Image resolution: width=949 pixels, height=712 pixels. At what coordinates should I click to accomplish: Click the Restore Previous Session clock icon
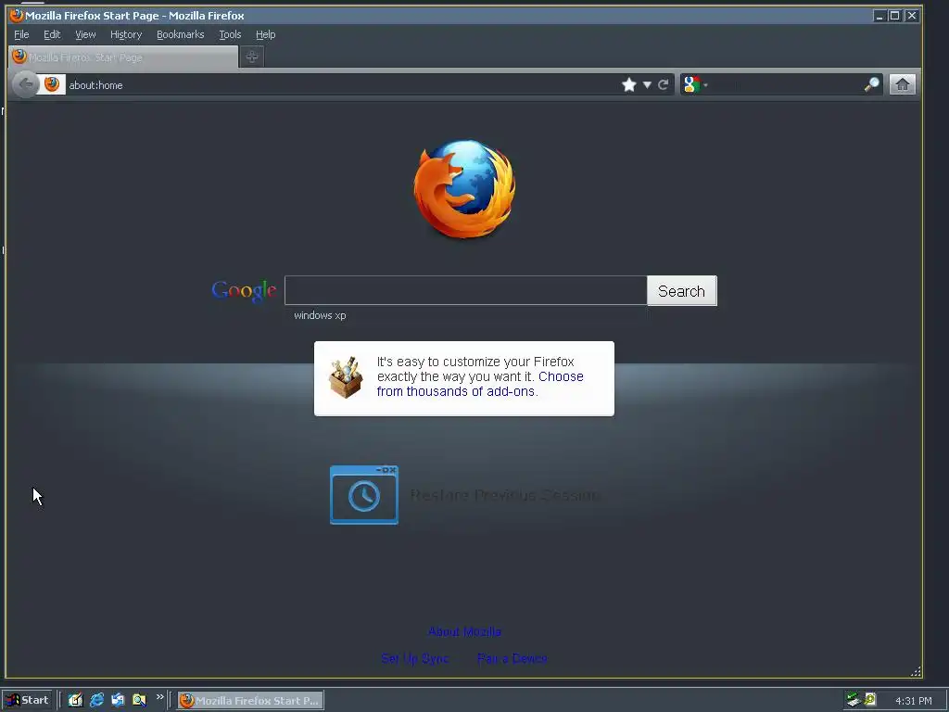(x=363, y=495)
